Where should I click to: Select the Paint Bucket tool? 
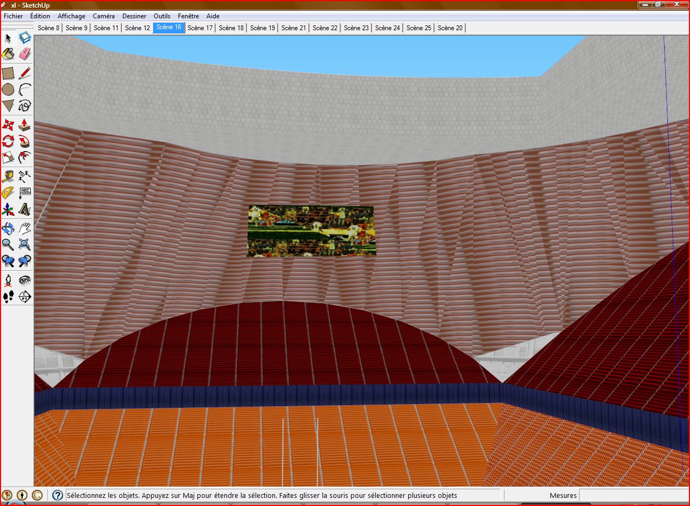[x=8, y=54]
